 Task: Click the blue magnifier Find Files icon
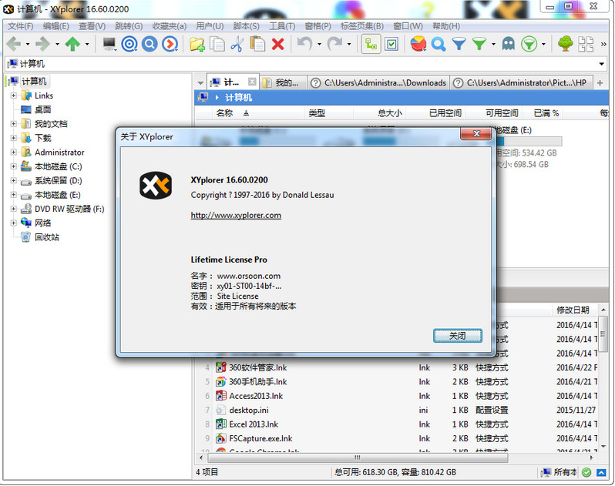click(x=438, y=44)
